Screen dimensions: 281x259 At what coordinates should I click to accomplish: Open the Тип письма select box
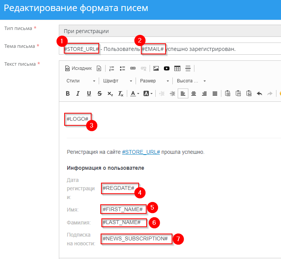(170, 31)
